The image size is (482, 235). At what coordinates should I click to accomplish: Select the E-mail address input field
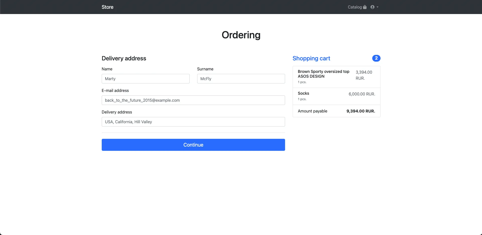pos(193,100)
